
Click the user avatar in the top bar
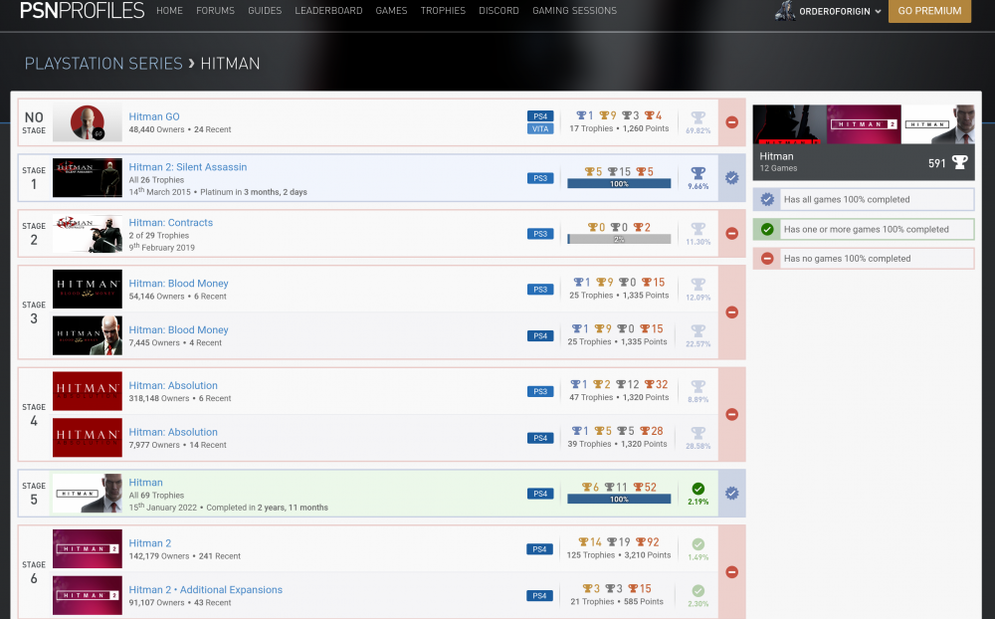point(785,11)
